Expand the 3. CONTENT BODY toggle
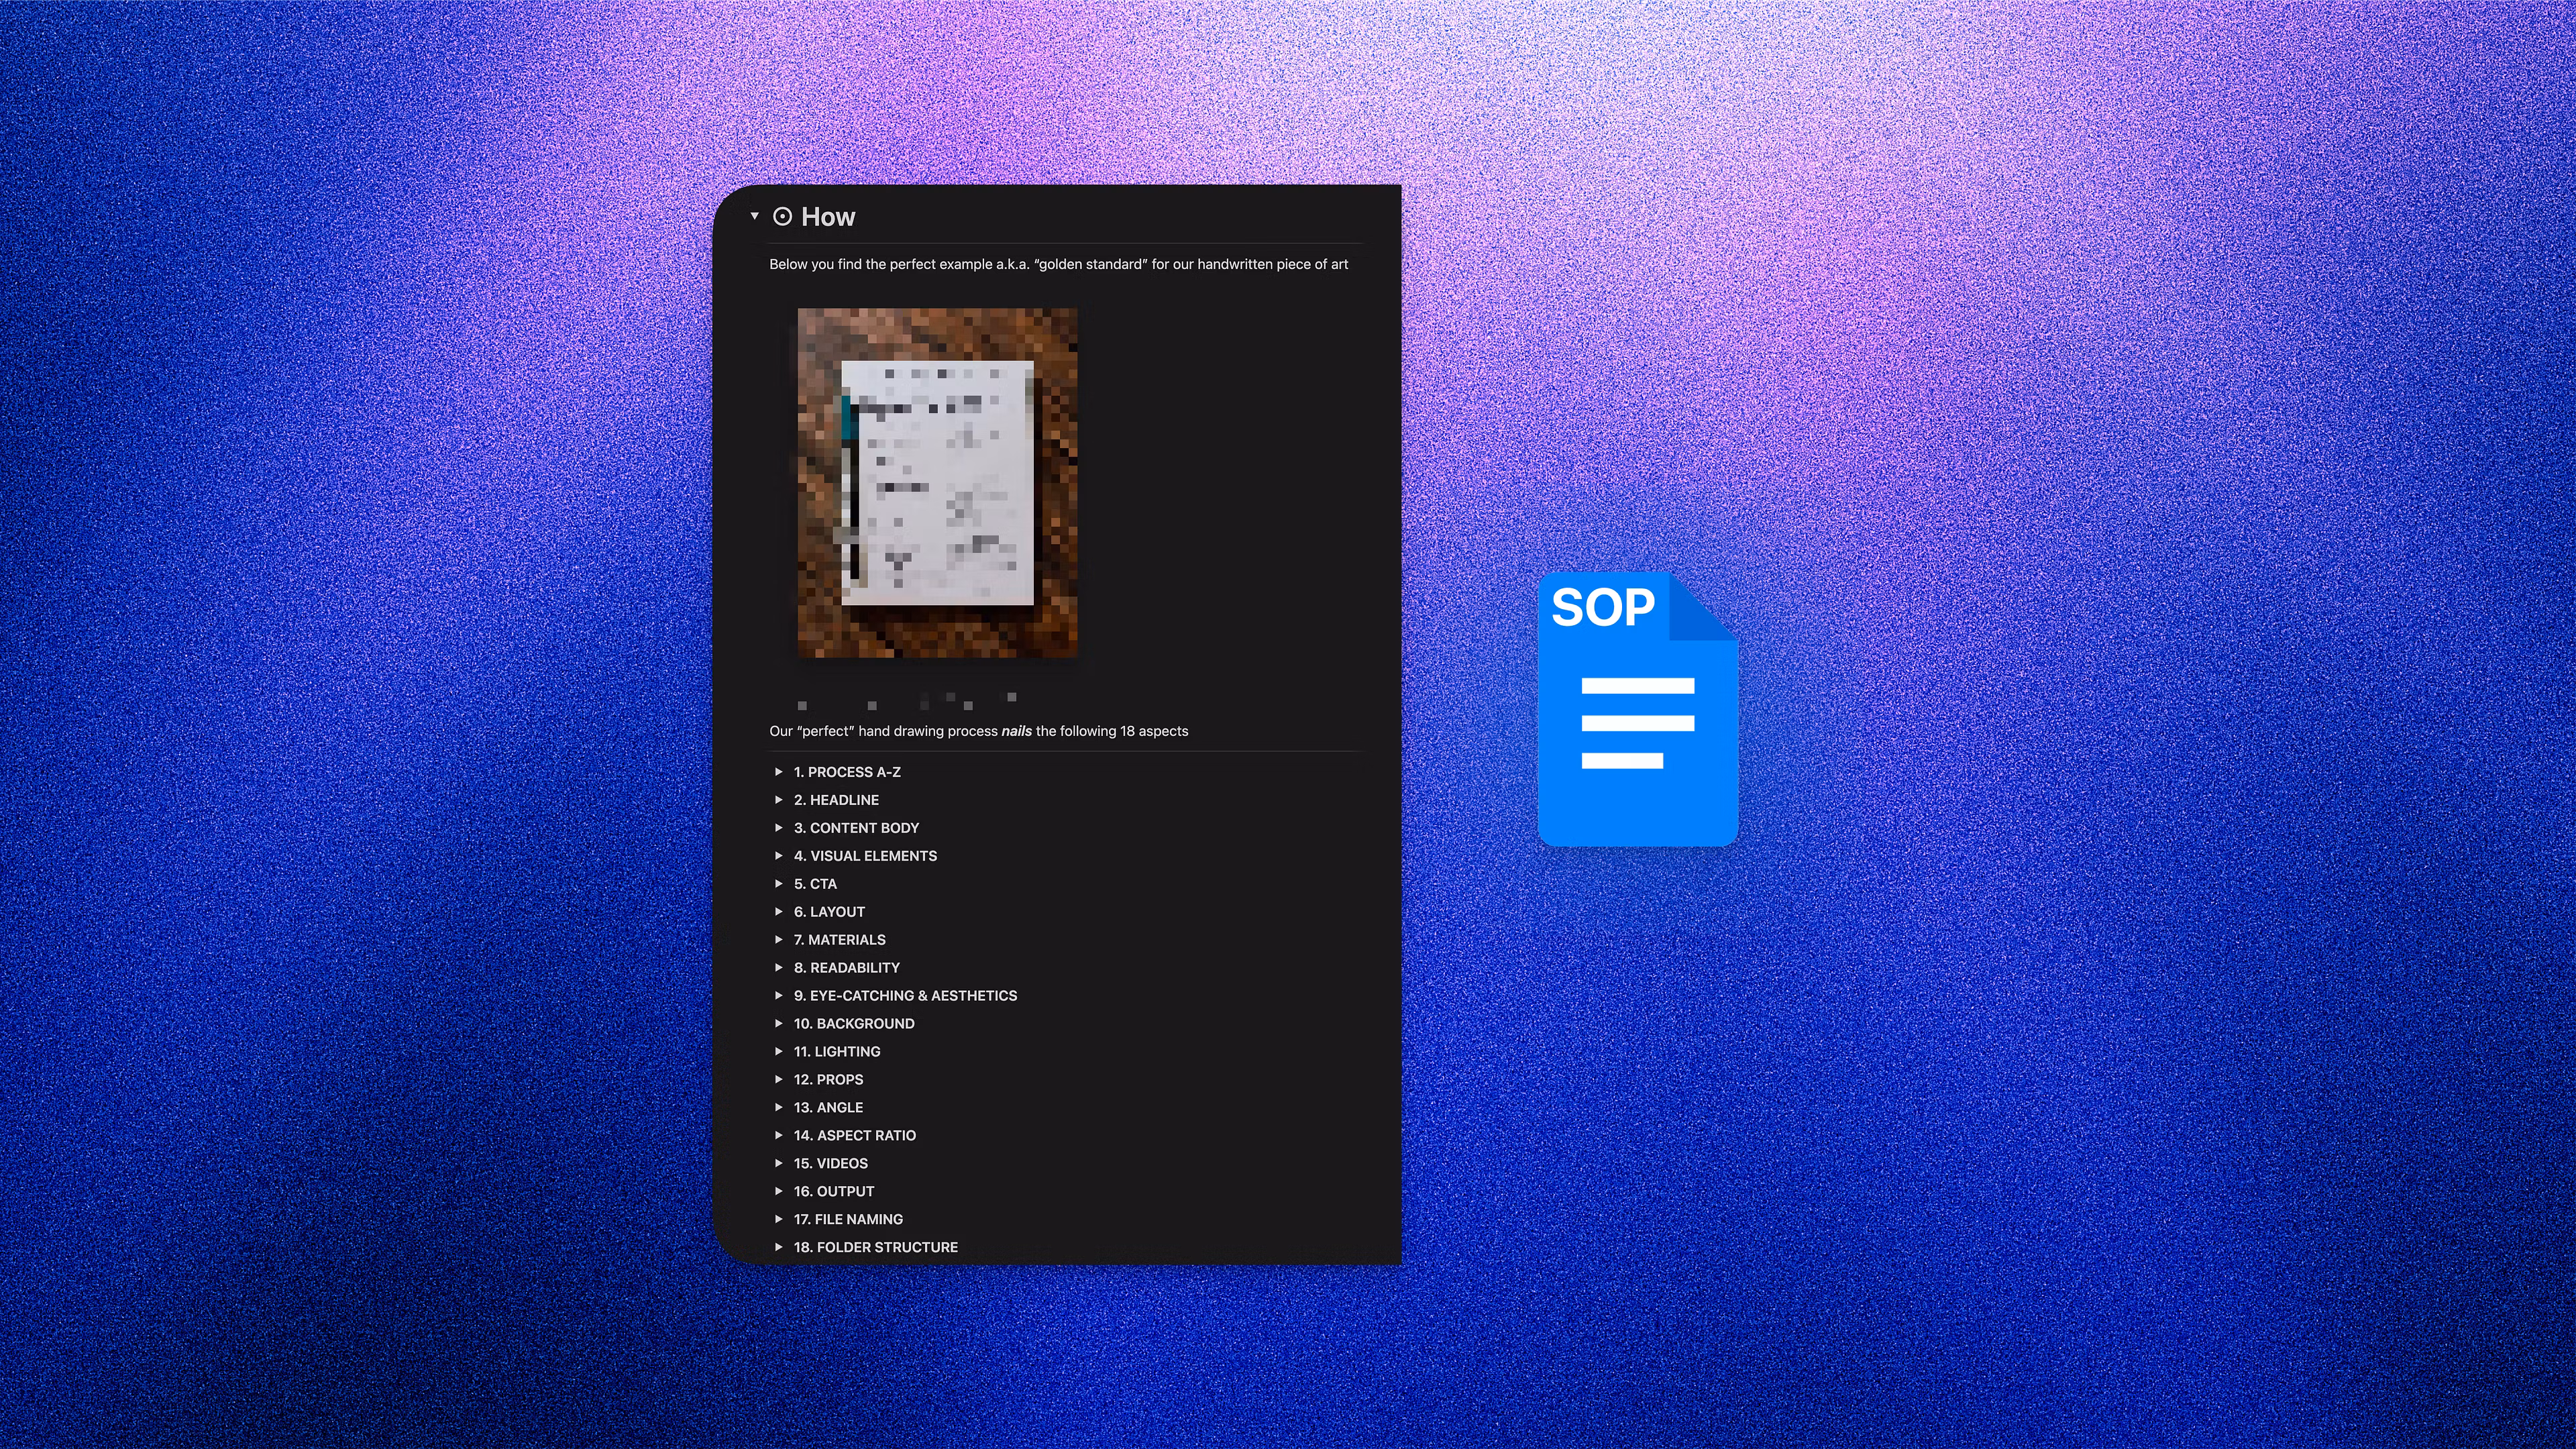2576x1449 pixels. pos(856,827)
